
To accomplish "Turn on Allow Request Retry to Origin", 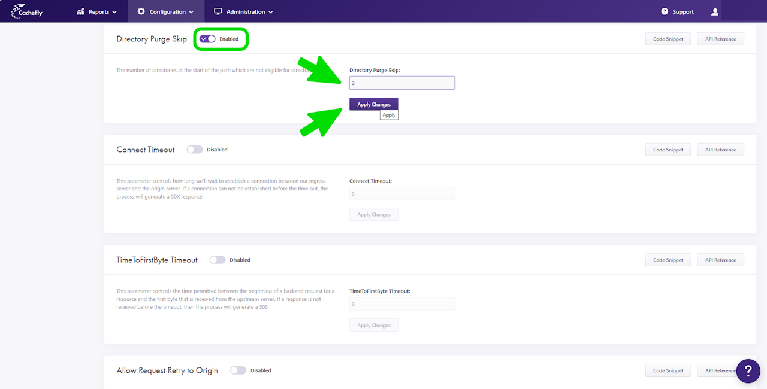I will point(238,370).
